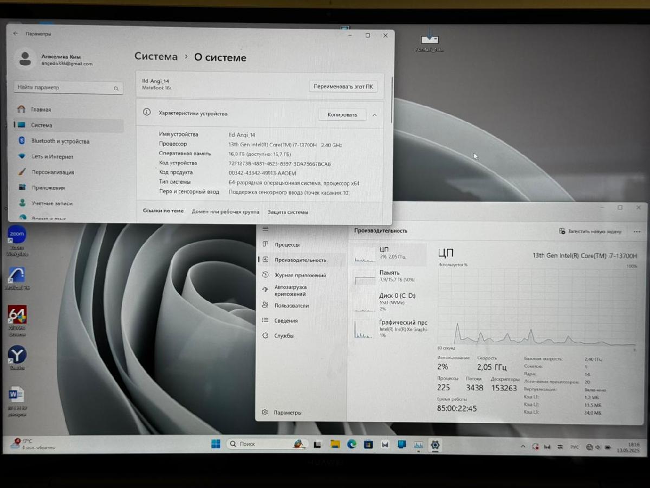This screenshot has height=488, width=650.
Task: Open Task Manager hamburger navigation menu
Action: [x=265, y=228]
